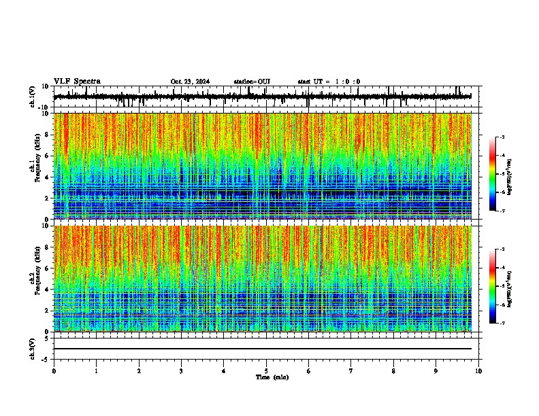Image resolution: width=539 pixels, height=416 pixels.
Task: Click the ch.1 colorbar log(PSD) label
Action: click(510, 177)
